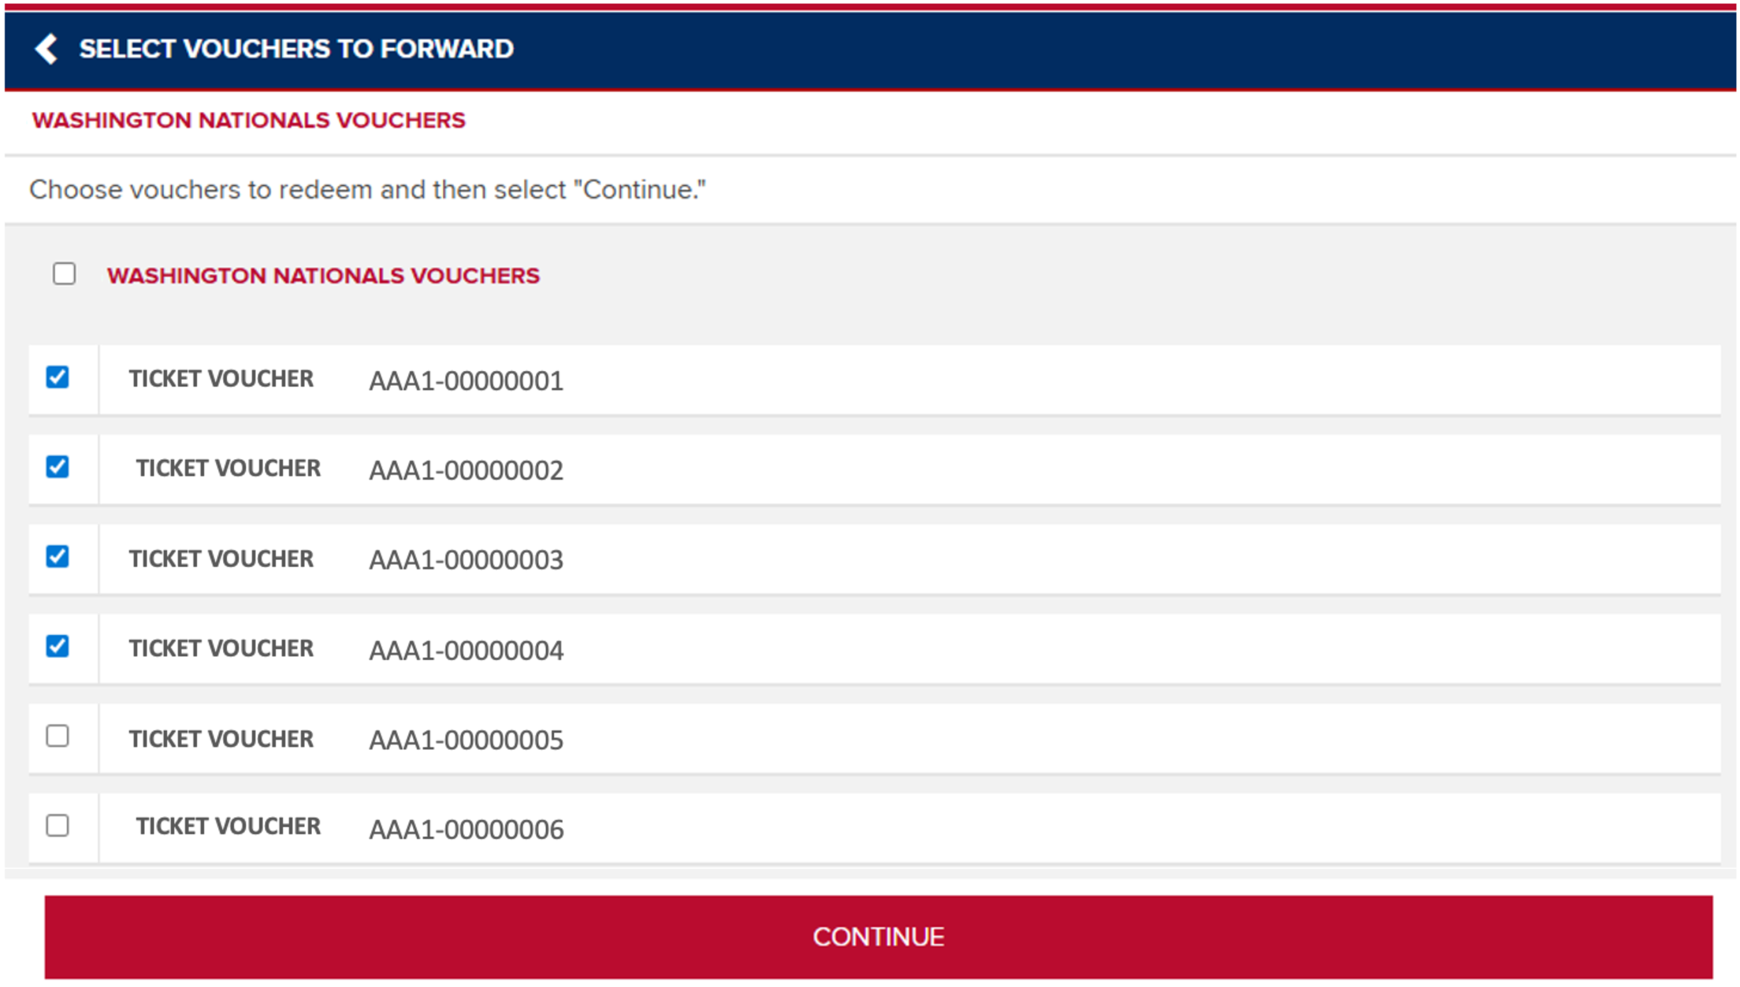Click the back chevron beside 'SELECT VOUCHERS TO FORWARD'
This screenshot has width=1740, height=987.
click(46, 50)
